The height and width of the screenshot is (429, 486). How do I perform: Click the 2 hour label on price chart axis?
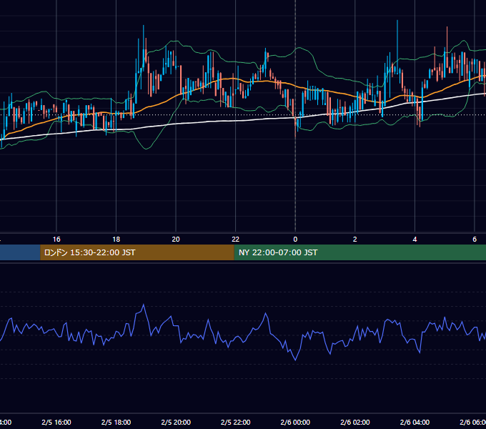pos(355,240)
